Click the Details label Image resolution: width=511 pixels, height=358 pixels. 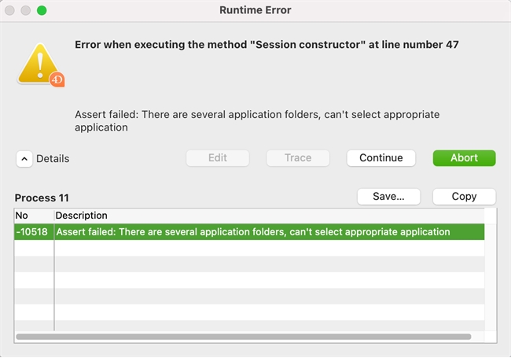(x=53, y=158)
